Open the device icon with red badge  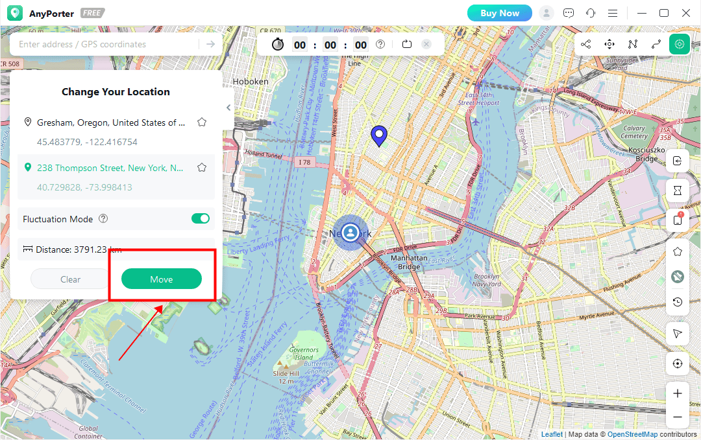678,220
